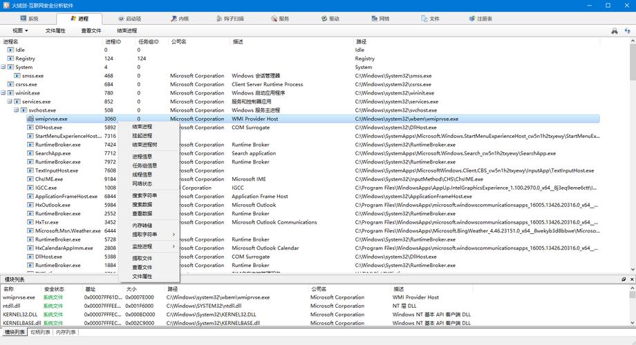
Task: Pin the 模块列表 panel
Action: [x=624, y=279]
